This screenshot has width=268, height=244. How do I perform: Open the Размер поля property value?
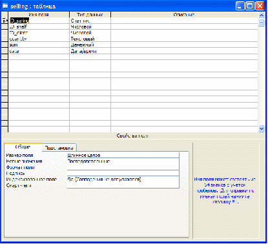[123, 155]
